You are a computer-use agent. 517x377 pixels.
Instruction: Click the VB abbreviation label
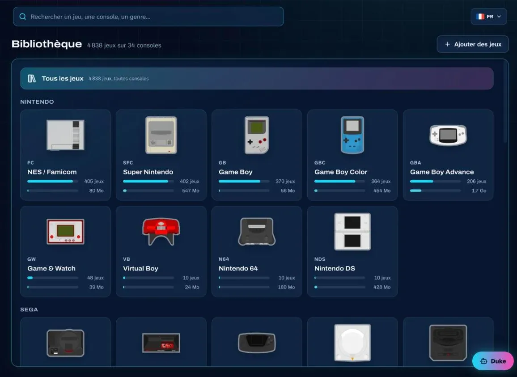(x=127, y=259)
